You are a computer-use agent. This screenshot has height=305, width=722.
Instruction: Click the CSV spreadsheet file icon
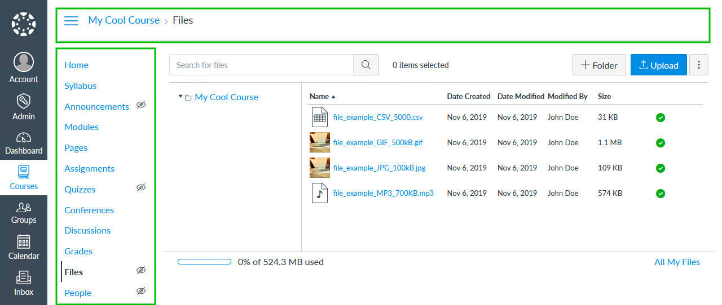(x=320, y=117)
